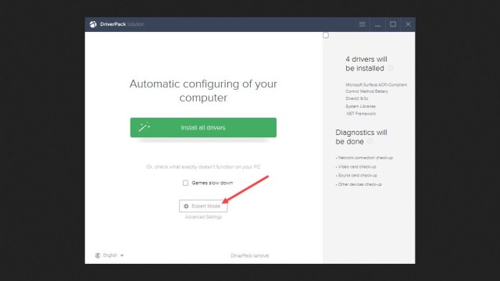Click 'Diagnostics will be done' heading
500x281 pixels.
coord(361,137)
